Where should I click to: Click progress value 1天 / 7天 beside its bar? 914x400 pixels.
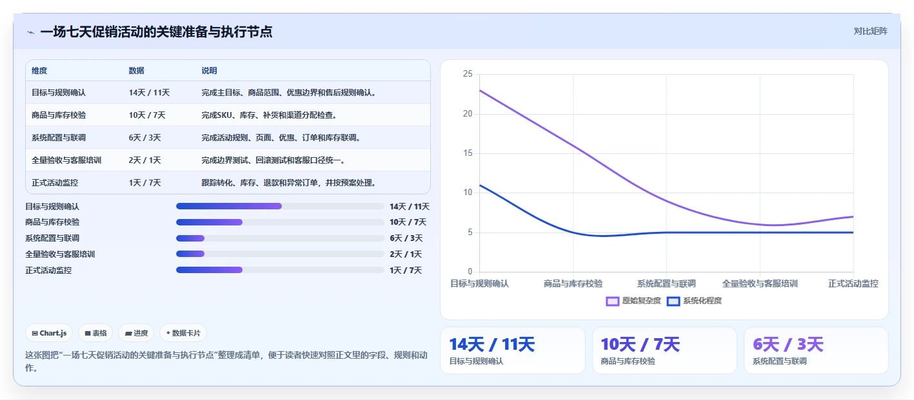tap(406, 271)
